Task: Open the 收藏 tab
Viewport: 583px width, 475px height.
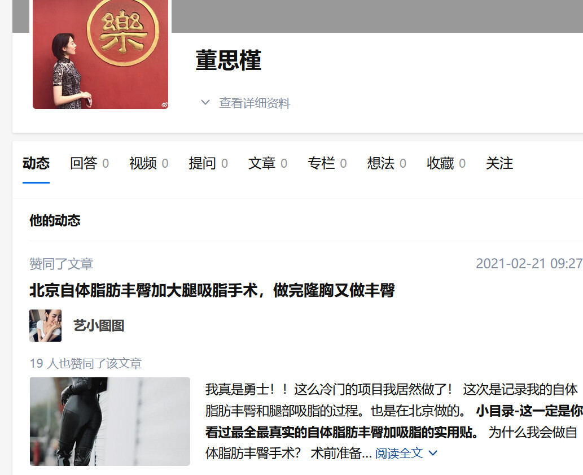Action: [446, 164]
